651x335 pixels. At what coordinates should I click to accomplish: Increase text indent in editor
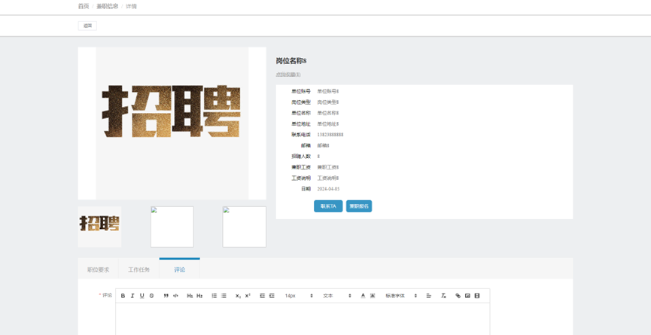(x=272, y=296)
